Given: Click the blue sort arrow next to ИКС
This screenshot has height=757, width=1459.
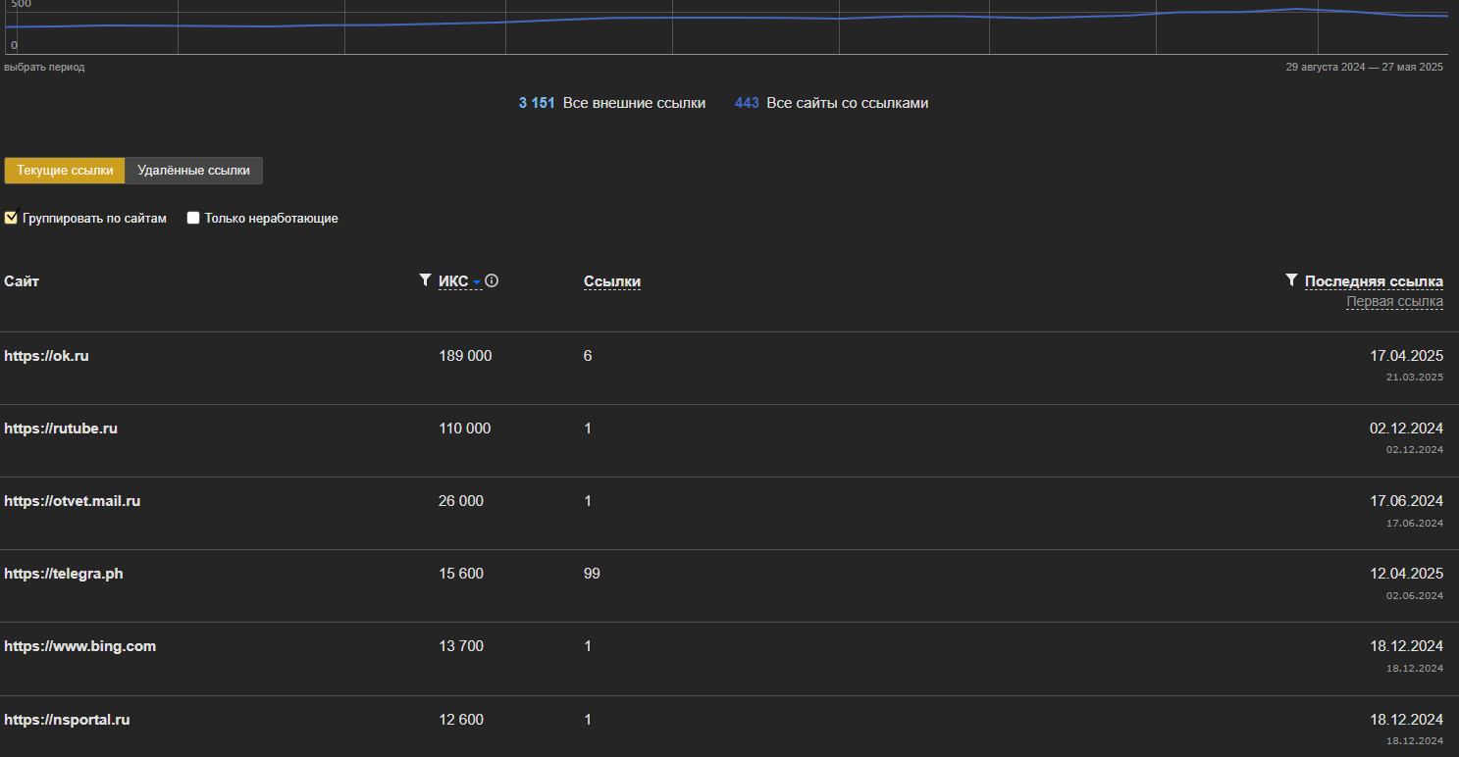Looking at the screenshot, I should [477, 282].
